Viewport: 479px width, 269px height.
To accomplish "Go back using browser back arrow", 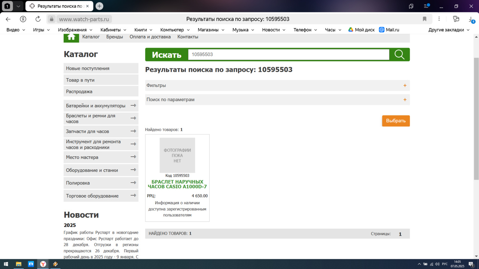I will coord(8,19).
